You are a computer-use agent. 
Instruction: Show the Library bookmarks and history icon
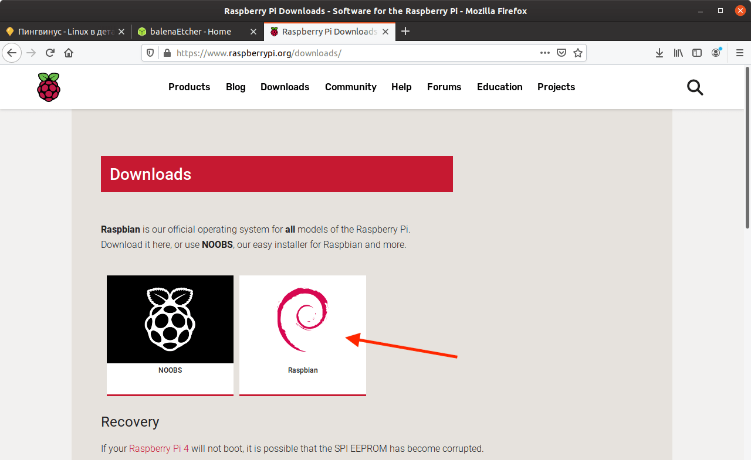click(x=678, y=53)
